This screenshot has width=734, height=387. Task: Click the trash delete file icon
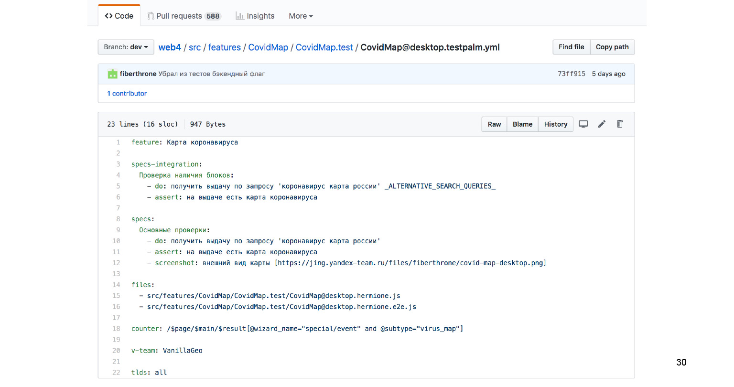tap(620, 124)
